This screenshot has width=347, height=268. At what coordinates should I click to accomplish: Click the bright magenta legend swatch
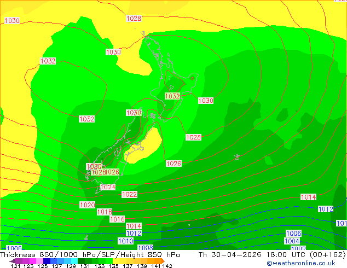point(33,261)
